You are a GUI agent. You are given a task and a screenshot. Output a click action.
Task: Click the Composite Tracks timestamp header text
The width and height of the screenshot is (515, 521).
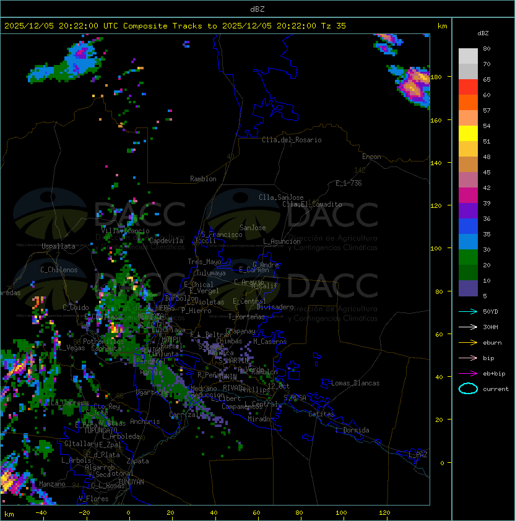(175, 26)
